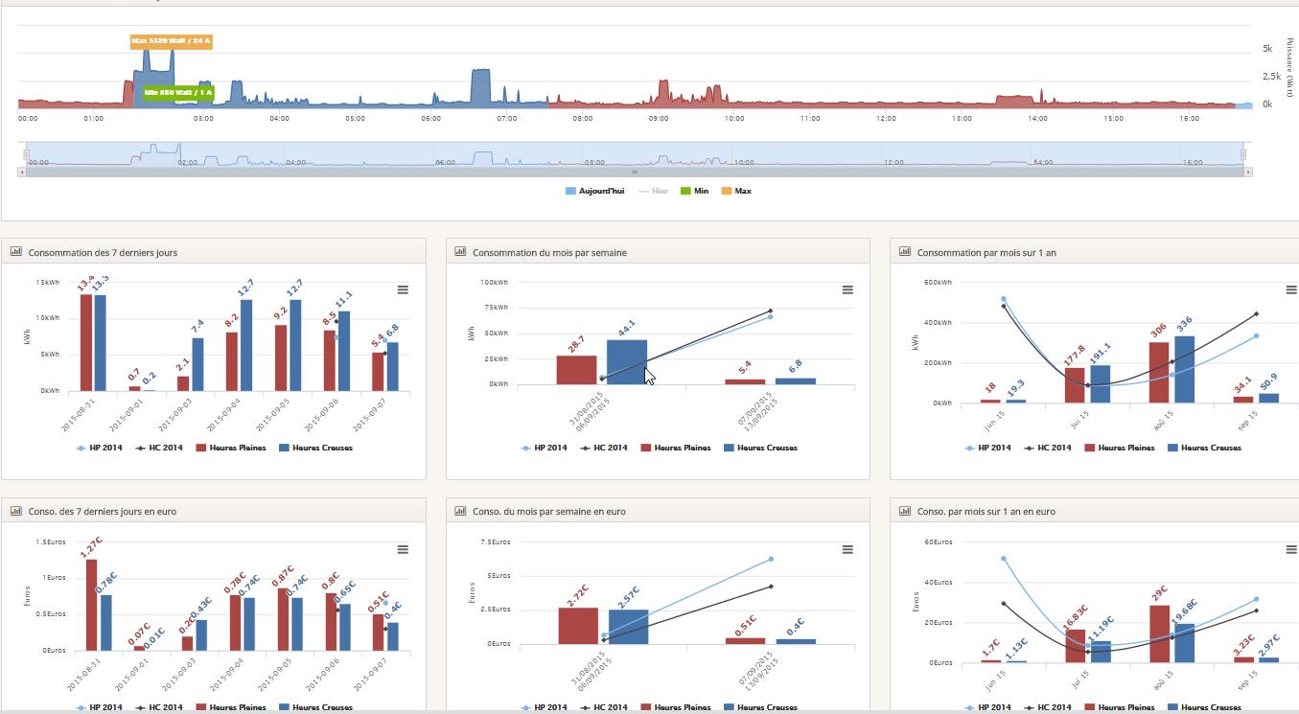Click the 1.27€ bar for 2015-08-31
Screen dimensions: 1299x714
coord(91,605)
